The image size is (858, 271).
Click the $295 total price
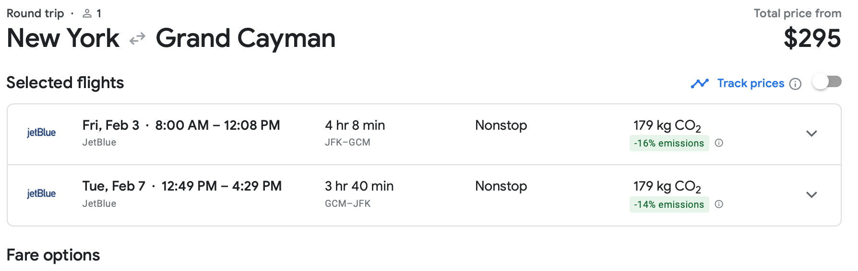tap(812, 38)
